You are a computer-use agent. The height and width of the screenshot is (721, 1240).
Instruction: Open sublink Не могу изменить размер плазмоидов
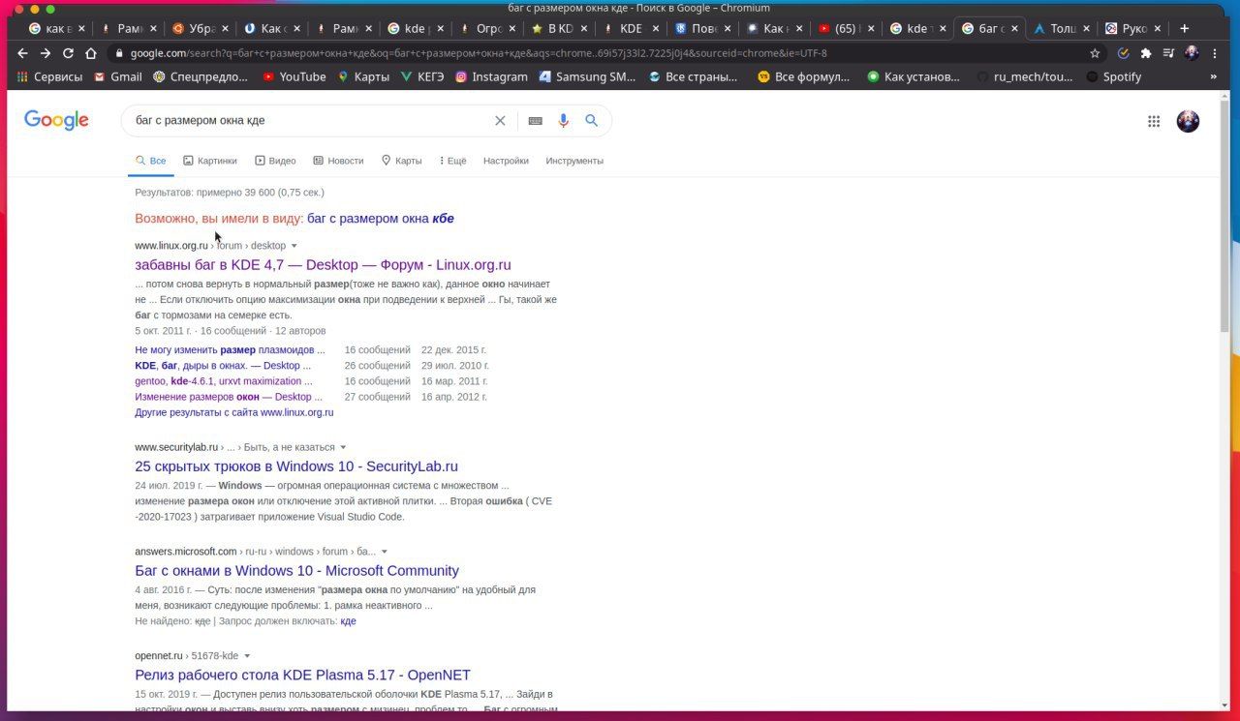pyautogui.click(x=230, y=349)
